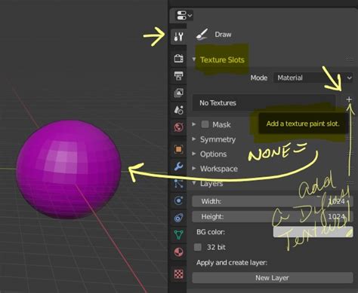Viewport: 358px width, 293px height.
Task: Open the Physics properties tab
Action: pyautogui.click(x=178, y=200)
